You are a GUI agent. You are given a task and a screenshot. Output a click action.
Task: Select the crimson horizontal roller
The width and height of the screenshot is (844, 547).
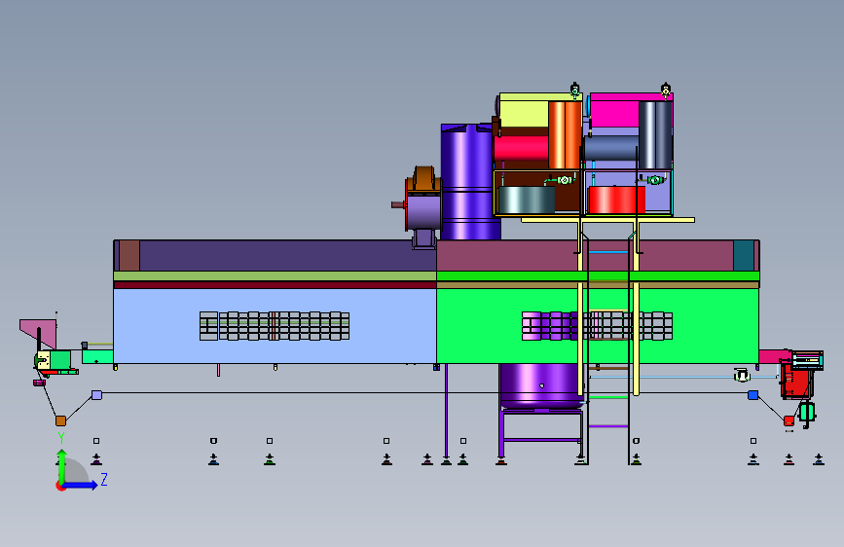click(x=521, y=148)
